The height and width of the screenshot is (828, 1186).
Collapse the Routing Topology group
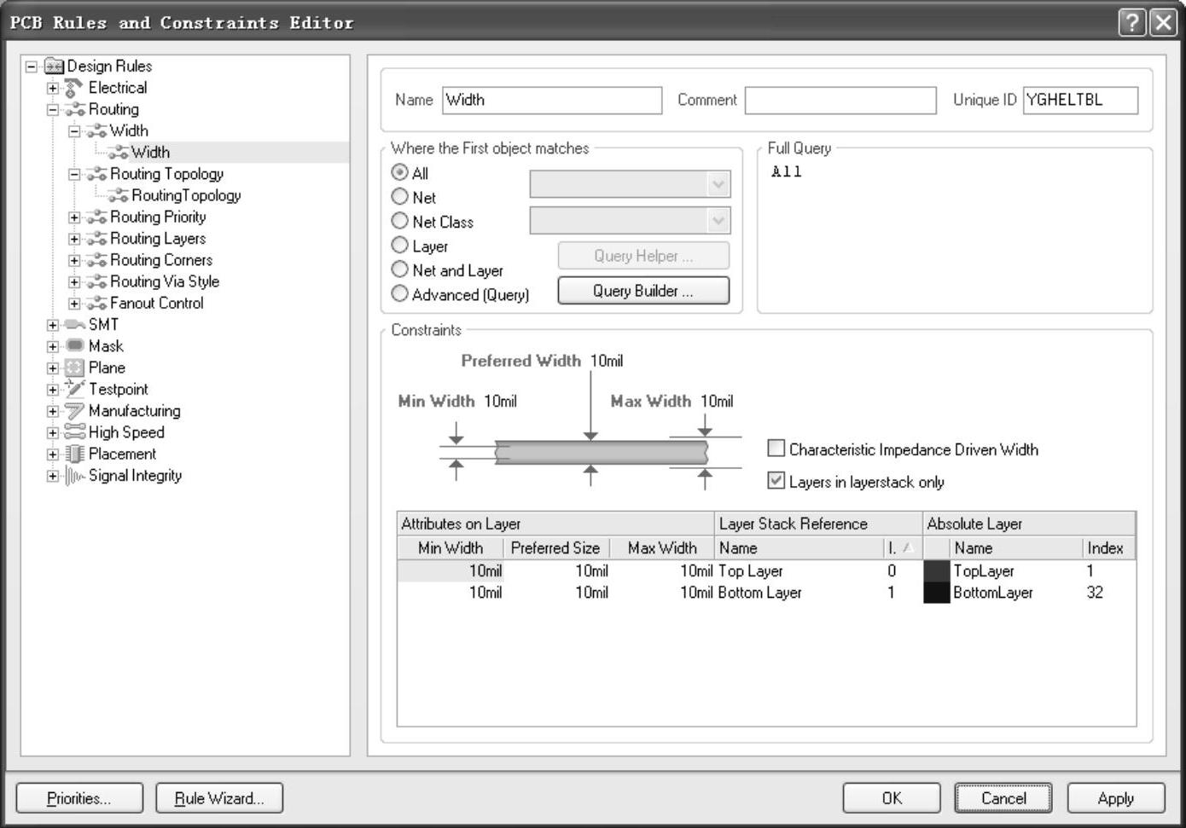tap(74, 174)
